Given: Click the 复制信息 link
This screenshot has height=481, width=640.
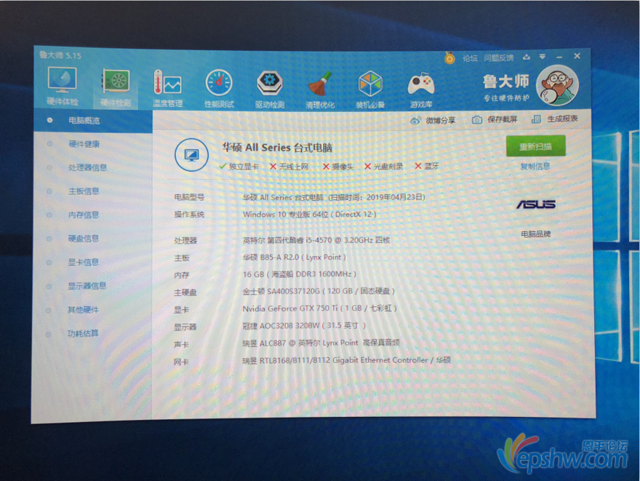Looking at the screenshot, I should tap(535, 166).
